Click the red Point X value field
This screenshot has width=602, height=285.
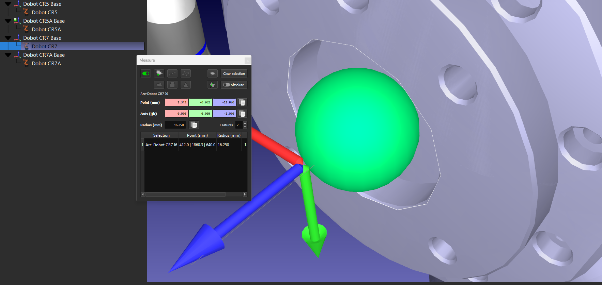click(176, 102)
